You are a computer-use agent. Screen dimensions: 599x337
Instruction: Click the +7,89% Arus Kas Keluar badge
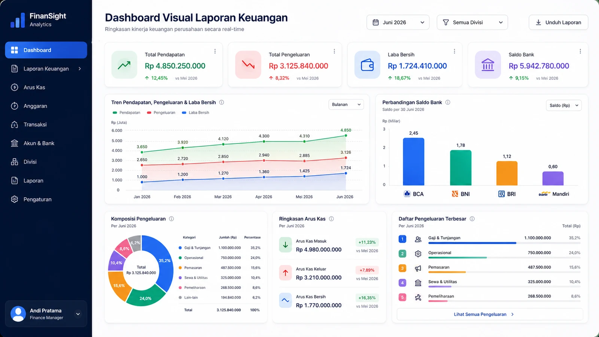click(367, 270)
